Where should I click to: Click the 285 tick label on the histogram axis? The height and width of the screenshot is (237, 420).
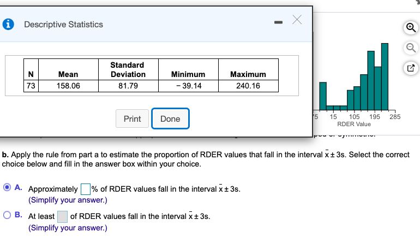click(x=395, y=117)
